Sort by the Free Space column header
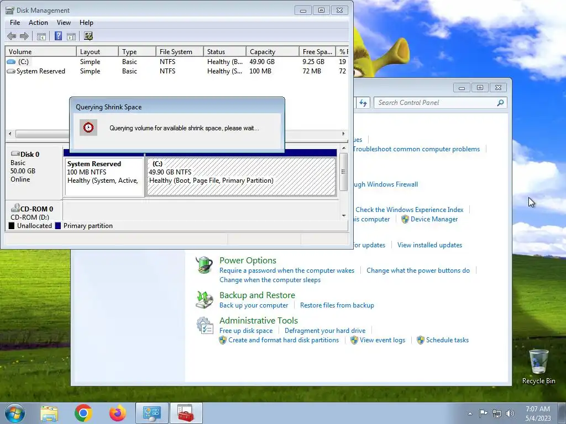Image resolution: width=566 pixels, height=424 pixels. (x=317, y=51)
